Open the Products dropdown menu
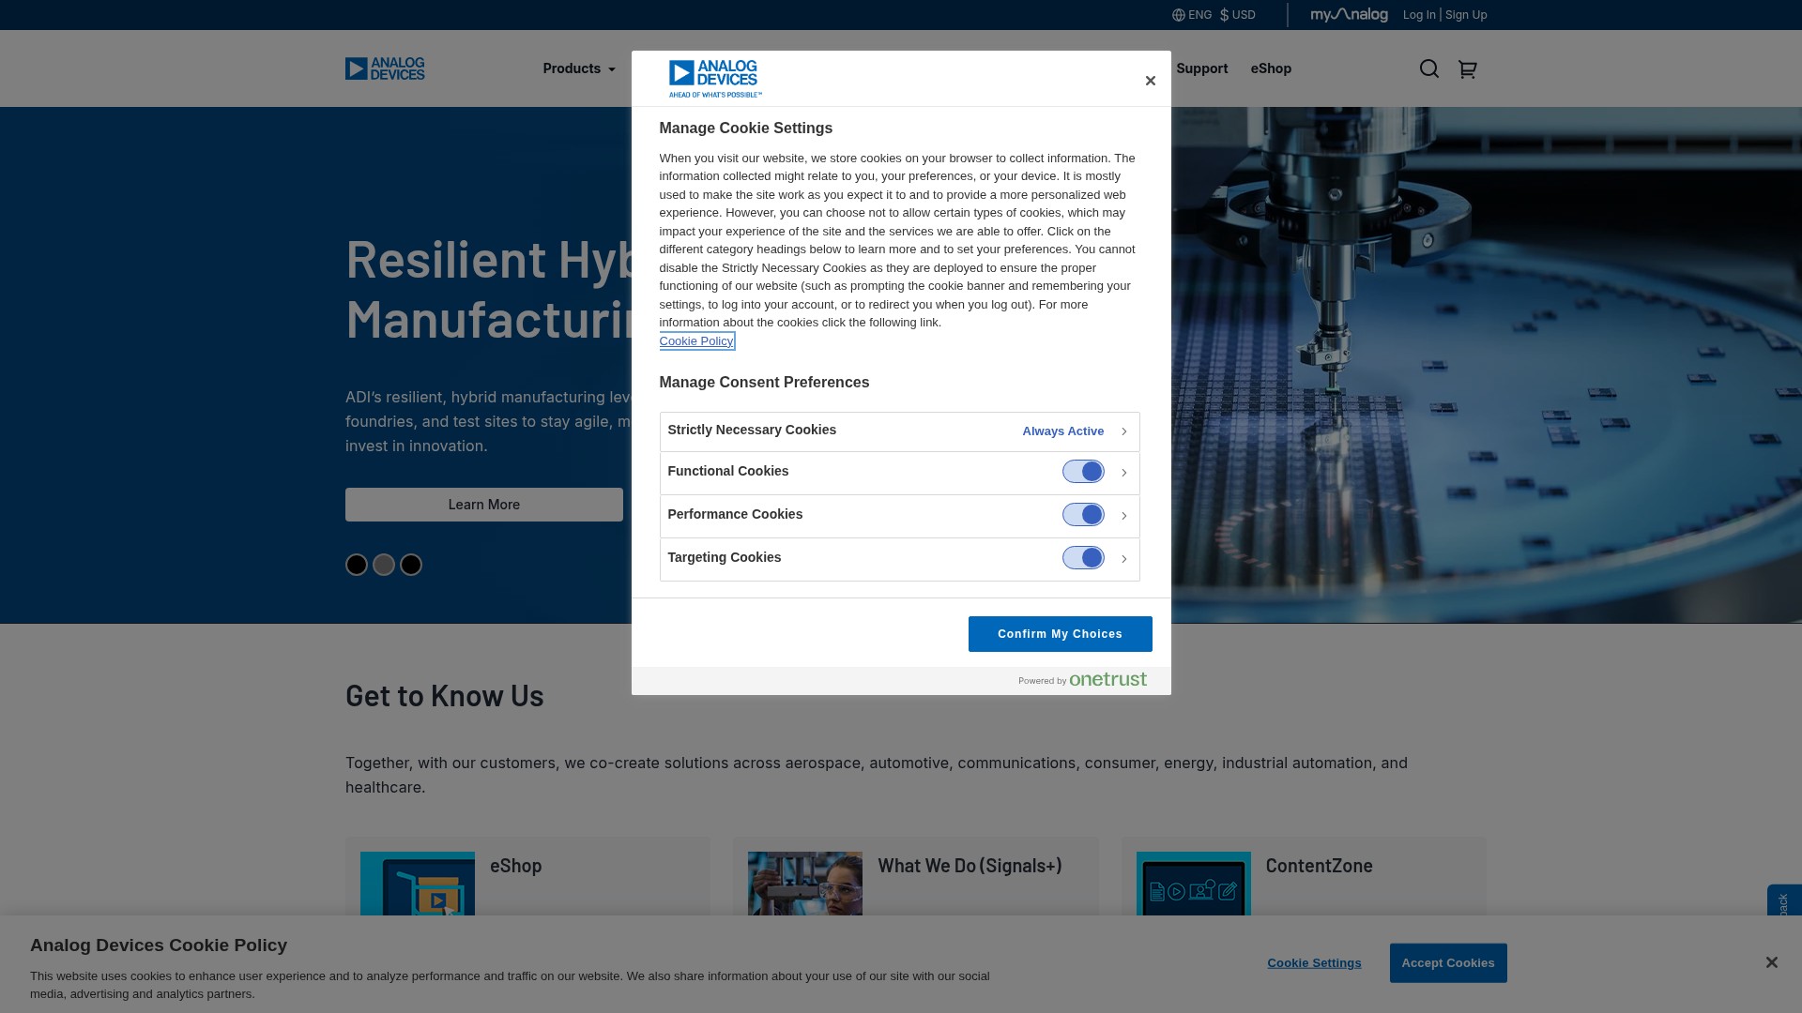1802x1013 pixels. (x=579, y=68)
